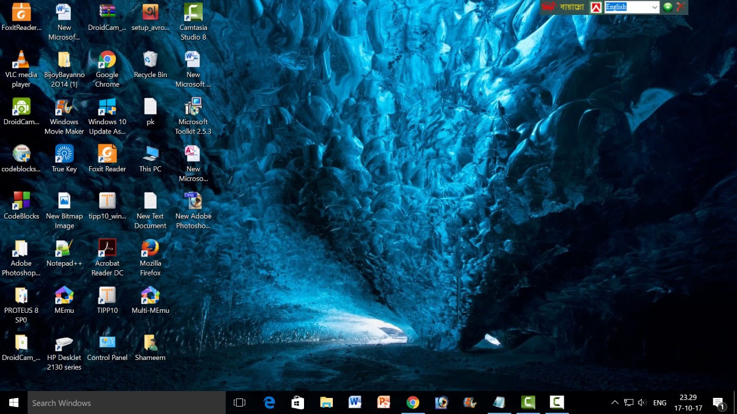The image size is (737, 414).
Task: Switch to Chrome on the taskbar
Action: tap(413, 402)
